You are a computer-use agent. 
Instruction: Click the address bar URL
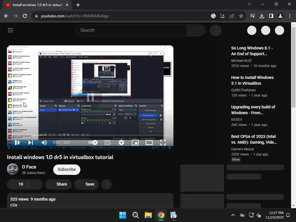tap(75, 16)
